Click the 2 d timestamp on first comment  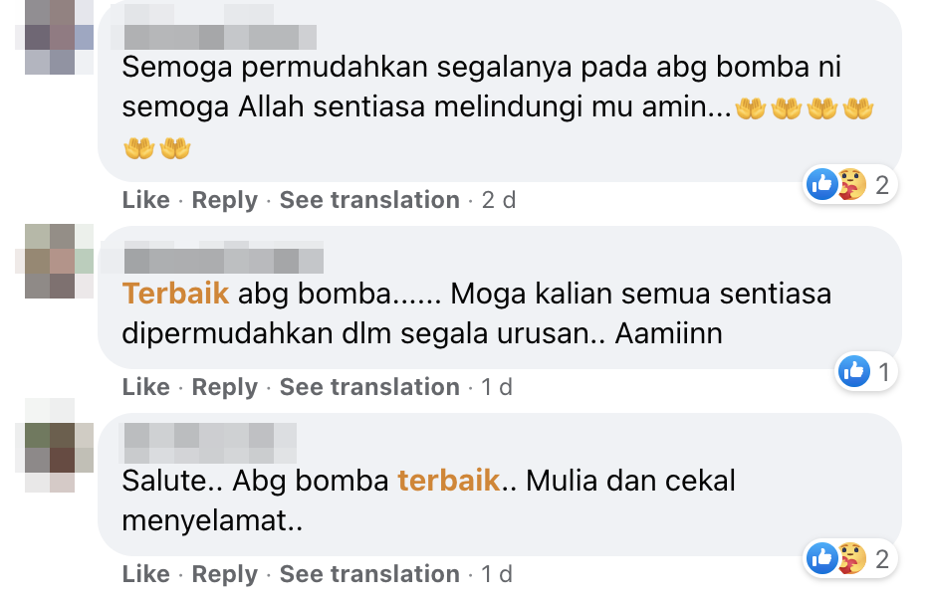(x=498, y=200)
